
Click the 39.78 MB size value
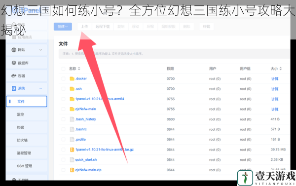278,149
